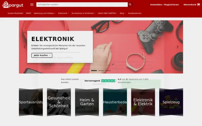This screenshot has height=126, width=202.
Task: Open Anmelden / Registrieren link
Action: [x=164, y=5]
